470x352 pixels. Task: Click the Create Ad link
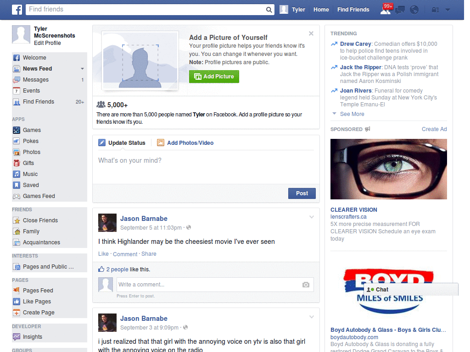[x=434, y=129]
